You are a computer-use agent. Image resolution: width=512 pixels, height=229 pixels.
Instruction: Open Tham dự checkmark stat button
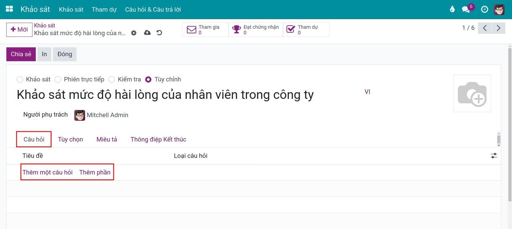point(306,30)
